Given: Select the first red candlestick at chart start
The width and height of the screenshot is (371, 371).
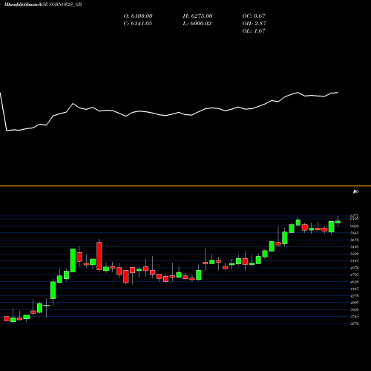Looking at the screenshot, I should pyautogui.click(x=7, y=318).
